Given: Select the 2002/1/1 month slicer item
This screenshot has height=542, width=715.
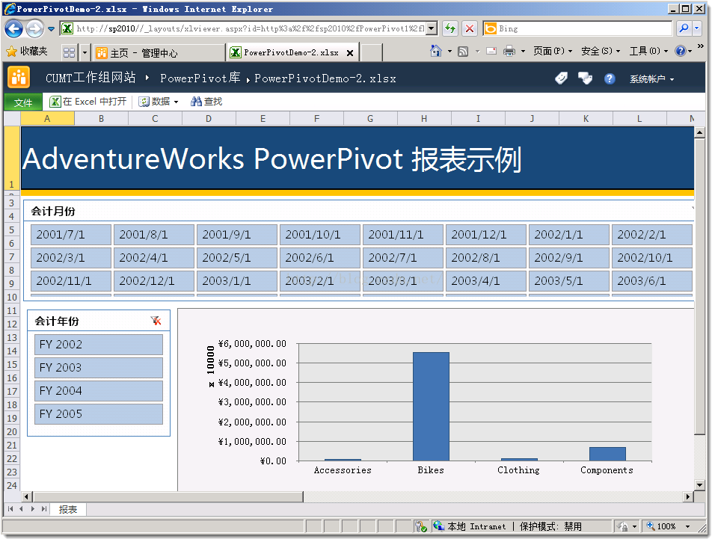Looking at the screenshot, I should [568, 235].
